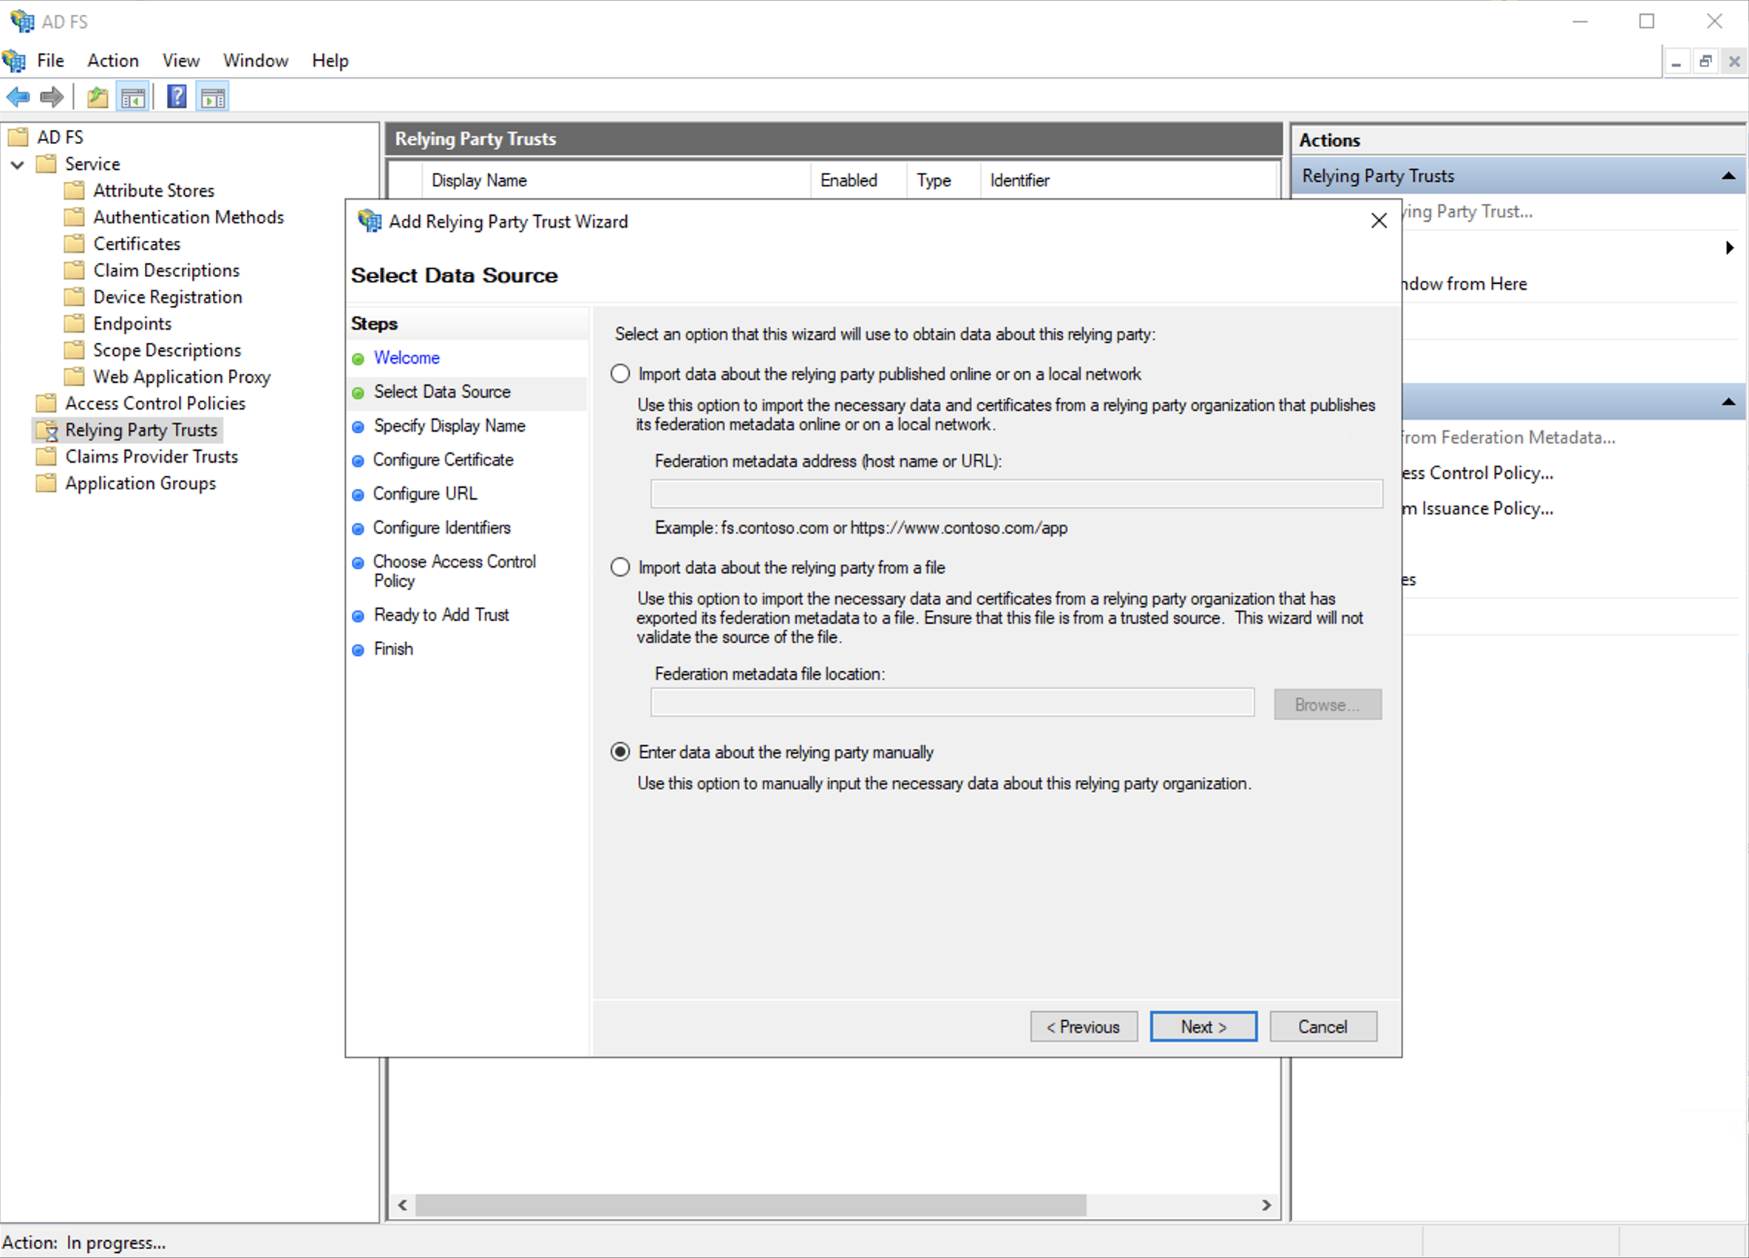
Task: Click the Application Groups folder icon
Action: click(x=47, y=483)
